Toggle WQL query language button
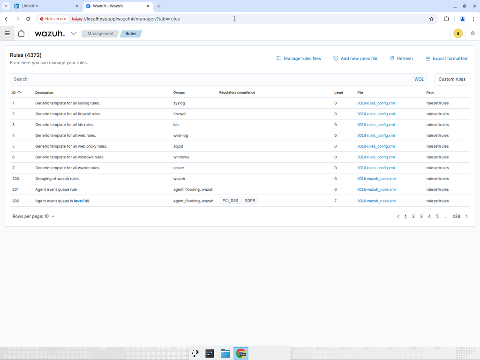Screen dimensions: 480x360 click(x=419, y=79)
